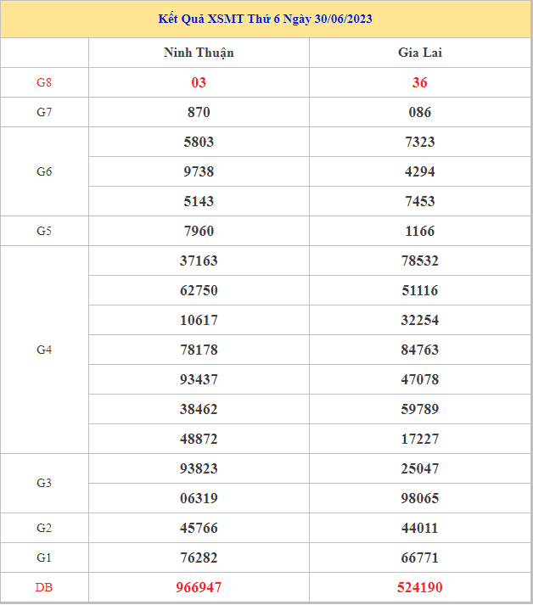This screenshot has width=533, height=605.
Task: Select the Gia Lai column header
Action: click(419, 53)
